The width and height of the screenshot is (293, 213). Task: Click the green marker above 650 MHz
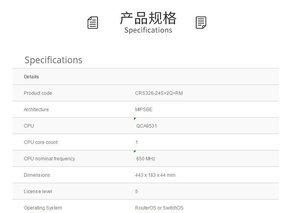point(135,151)
